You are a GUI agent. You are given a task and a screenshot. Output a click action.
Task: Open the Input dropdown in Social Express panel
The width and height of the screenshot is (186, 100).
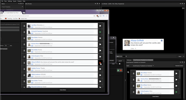click(x=143, y=66)
